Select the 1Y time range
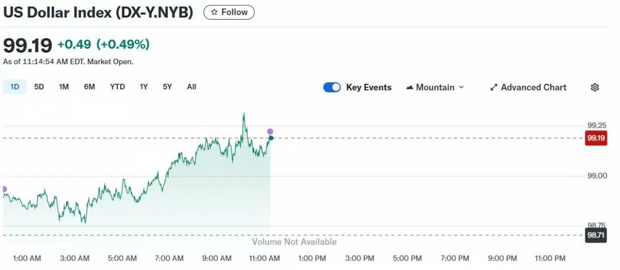Screen dimensions: 620x270 [x=144, y=87]
